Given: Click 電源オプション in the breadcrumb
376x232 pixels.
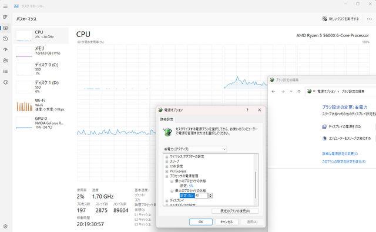Looking at the screenshot, I should coord(327,91).
